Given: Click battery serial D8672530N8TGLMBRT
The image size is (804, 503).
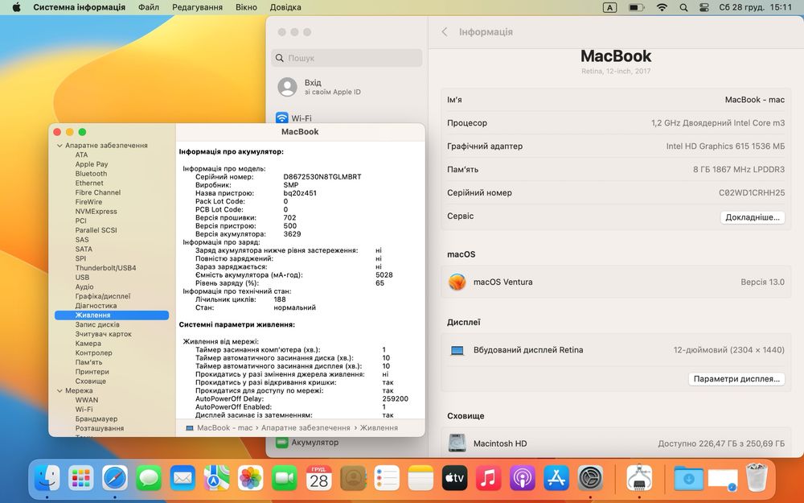Looking at the screenshot, I should (x=322, y=176).
